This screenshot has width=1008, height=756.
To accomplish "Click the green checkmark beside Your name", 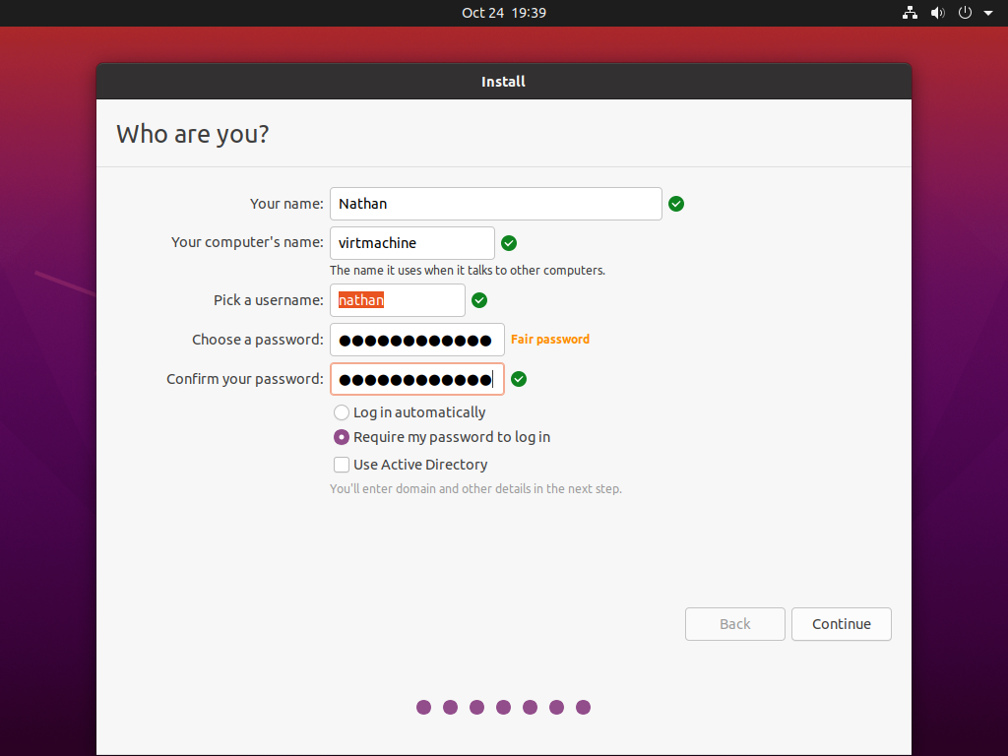I will click(x=676, y=204).
